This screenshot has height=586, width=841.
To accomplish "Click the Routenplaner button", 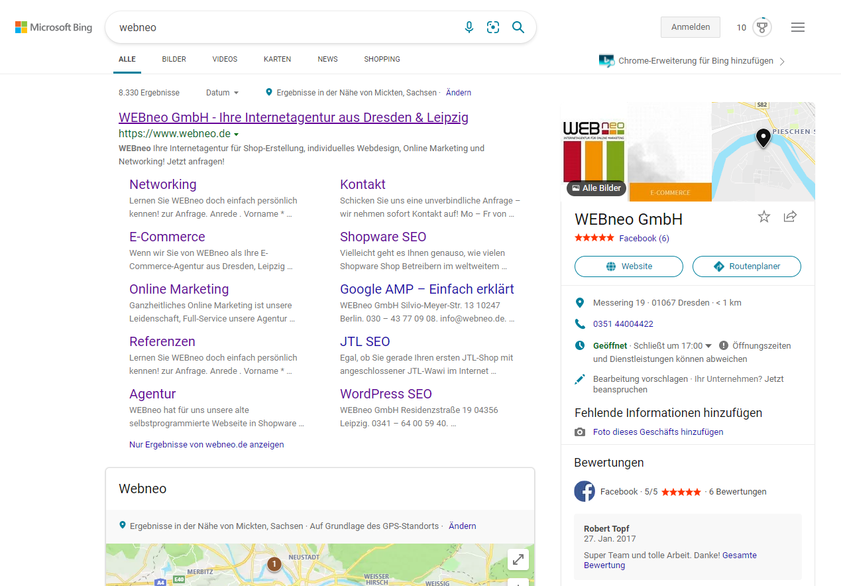I will [x=747, y=266].
